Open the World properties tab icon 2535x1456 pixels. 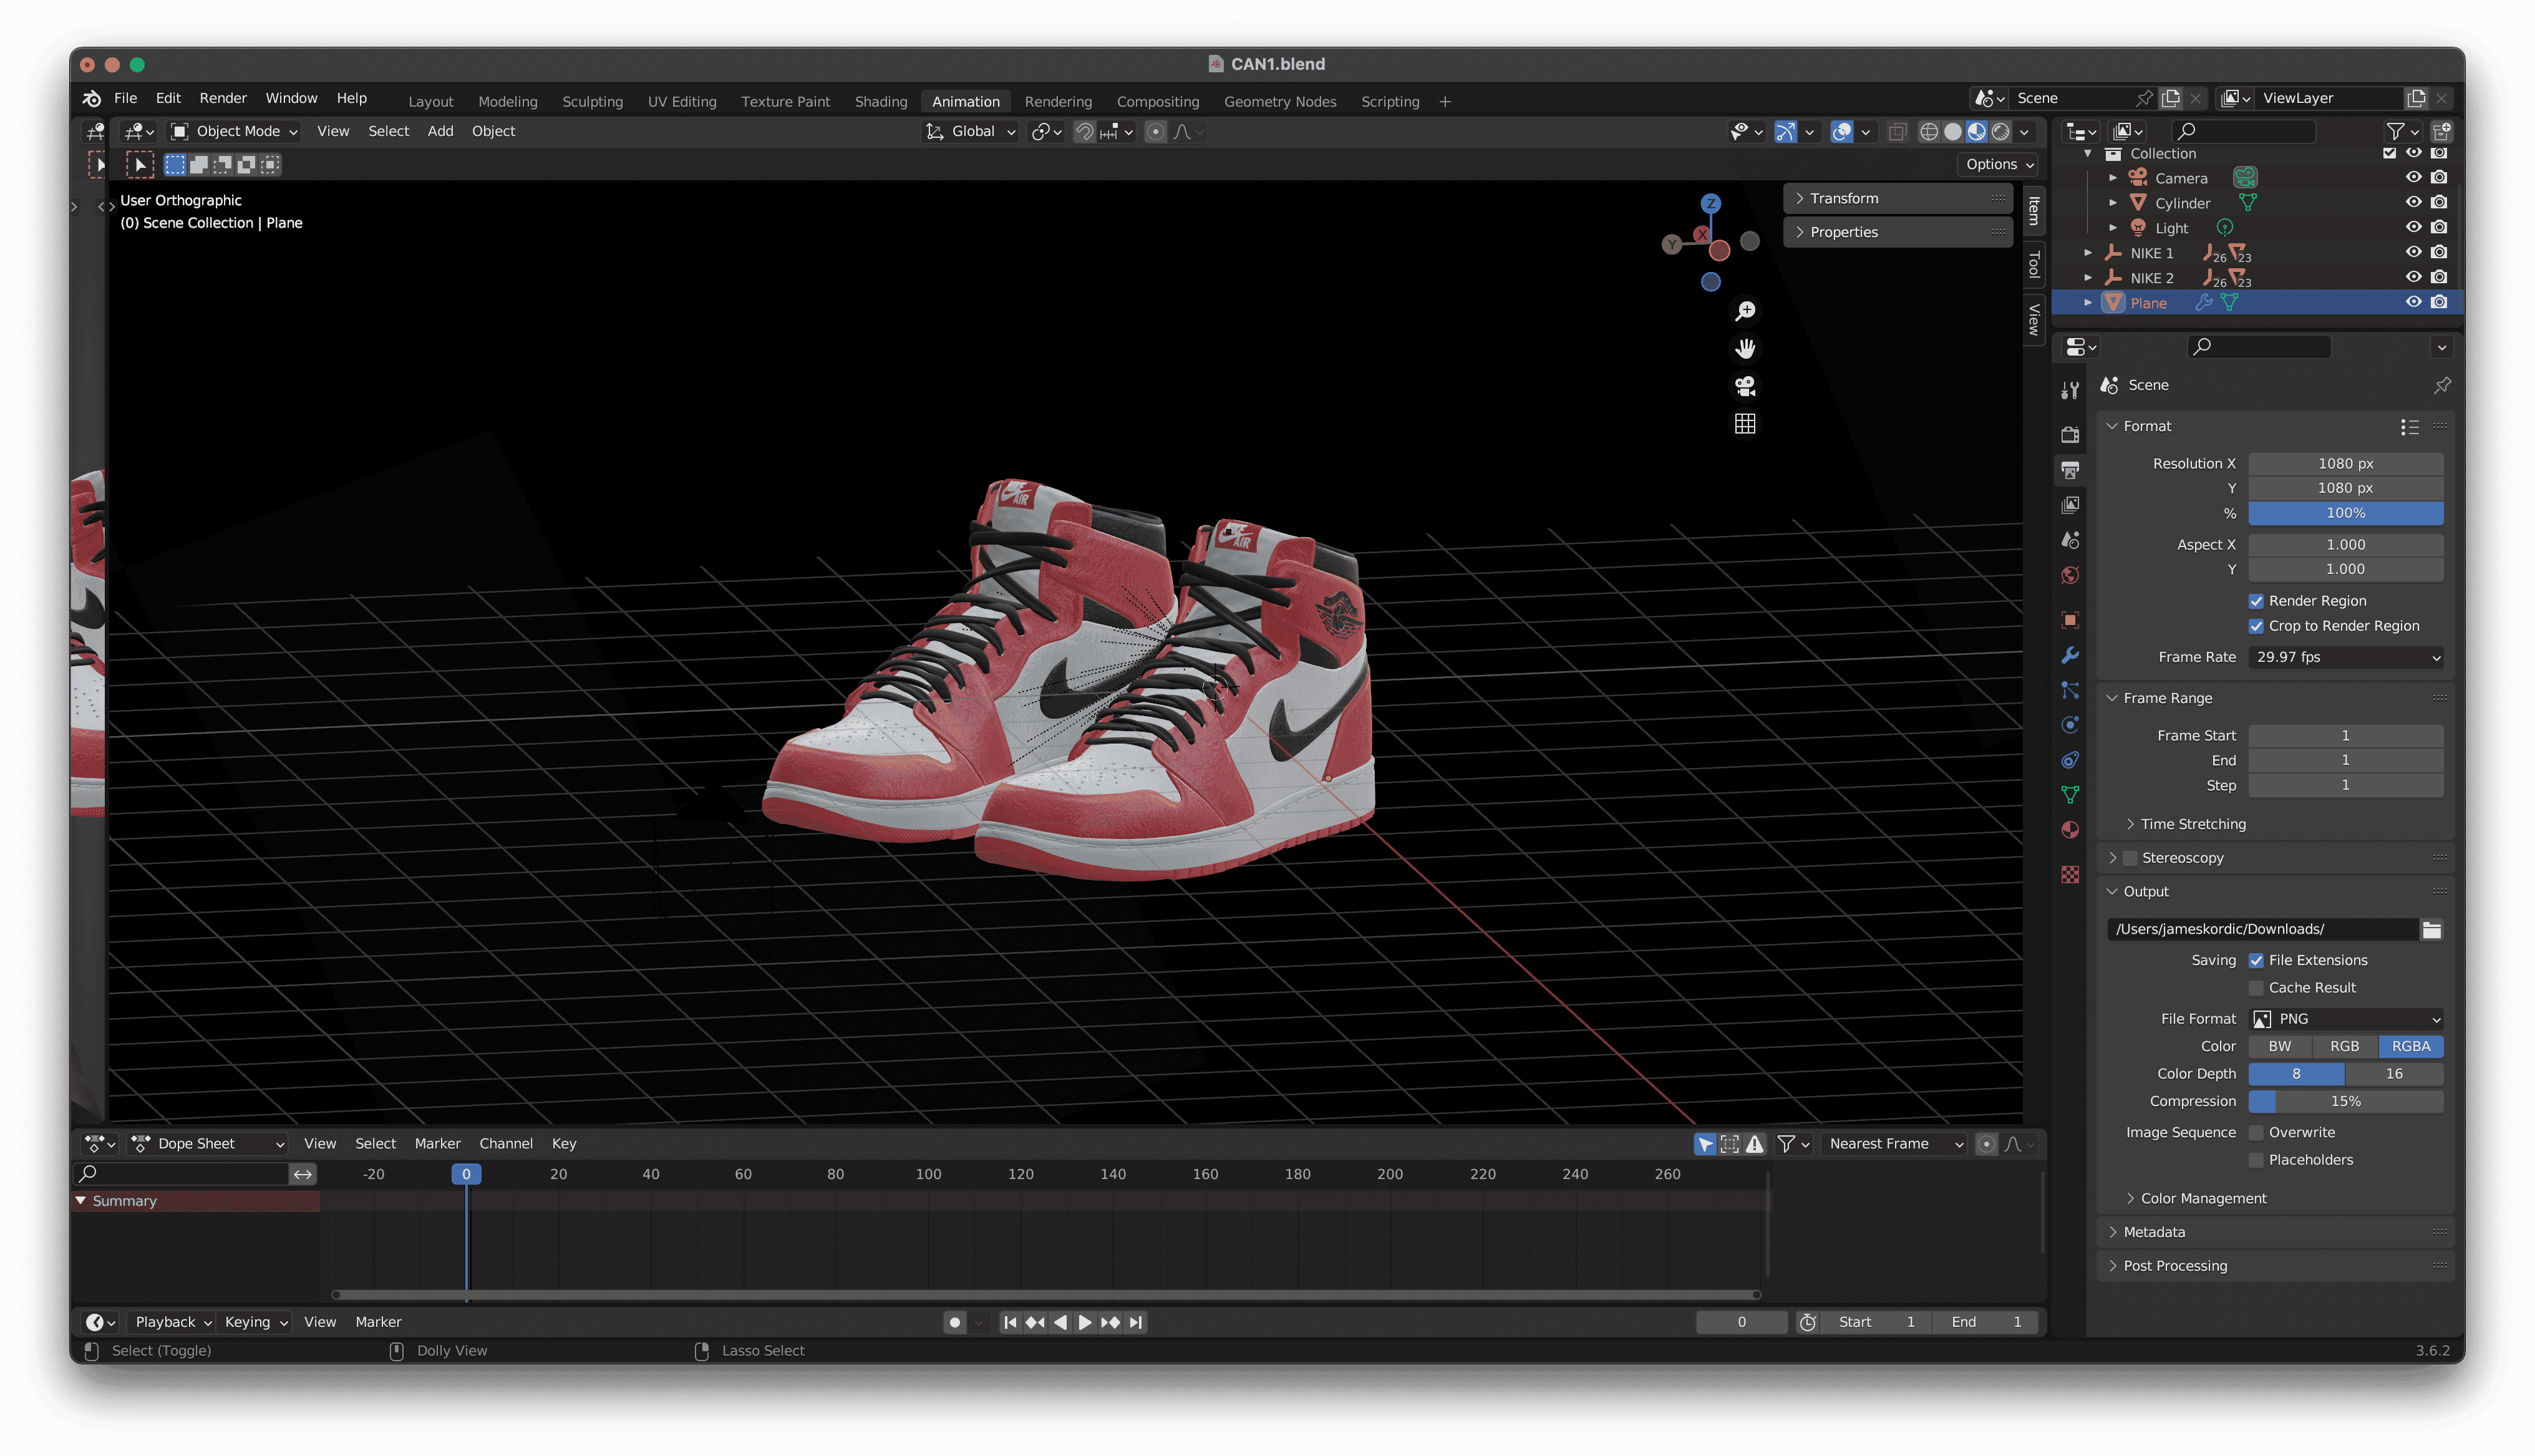[2070, 575]
